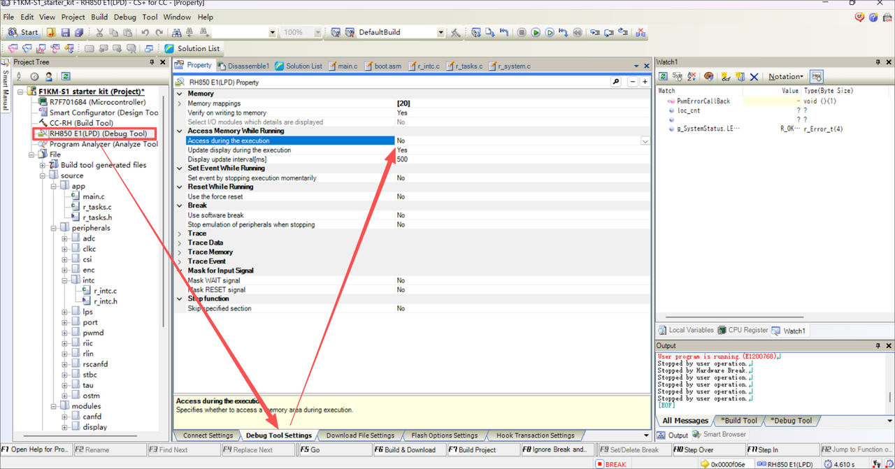
Task: Click the Solution List toolbar button
Action: pos(192,48)
